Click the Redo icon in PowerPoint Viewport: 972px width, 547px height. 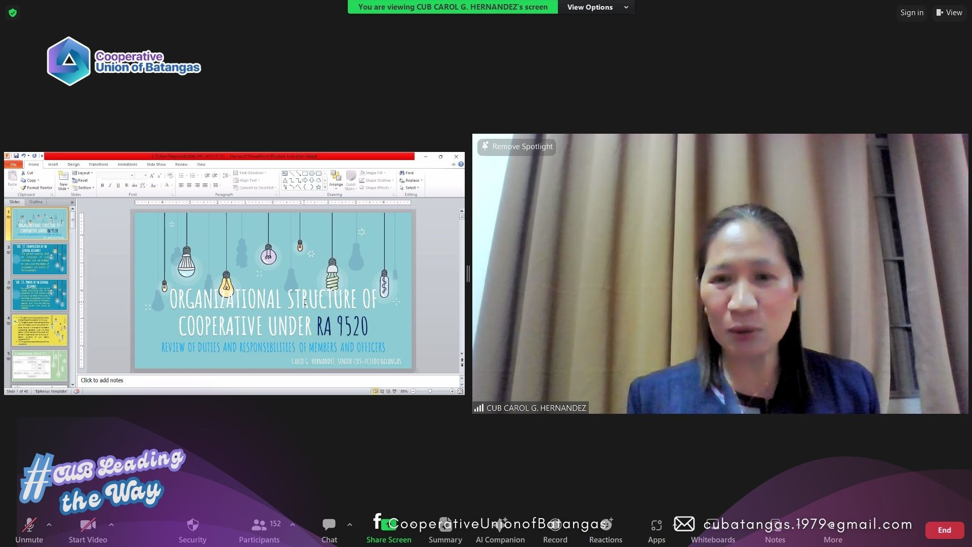[x=34, y=156]
